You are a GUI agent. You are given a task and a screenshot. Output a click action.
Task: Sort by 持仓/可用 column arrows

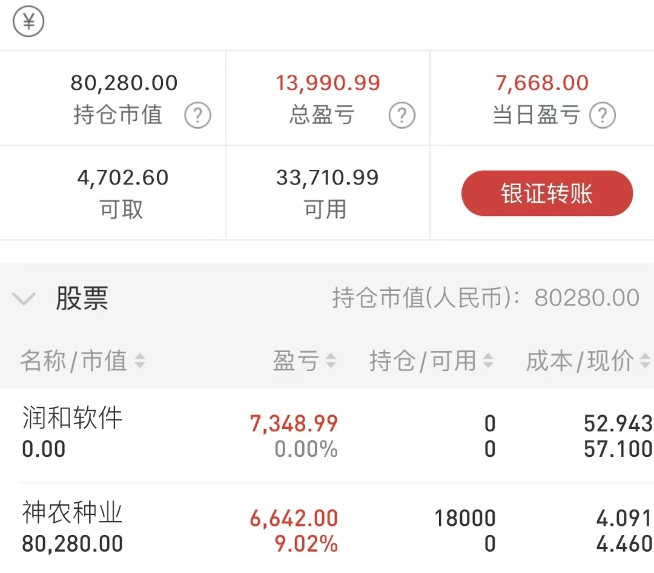pyautogui.click(x=488, y=361)
